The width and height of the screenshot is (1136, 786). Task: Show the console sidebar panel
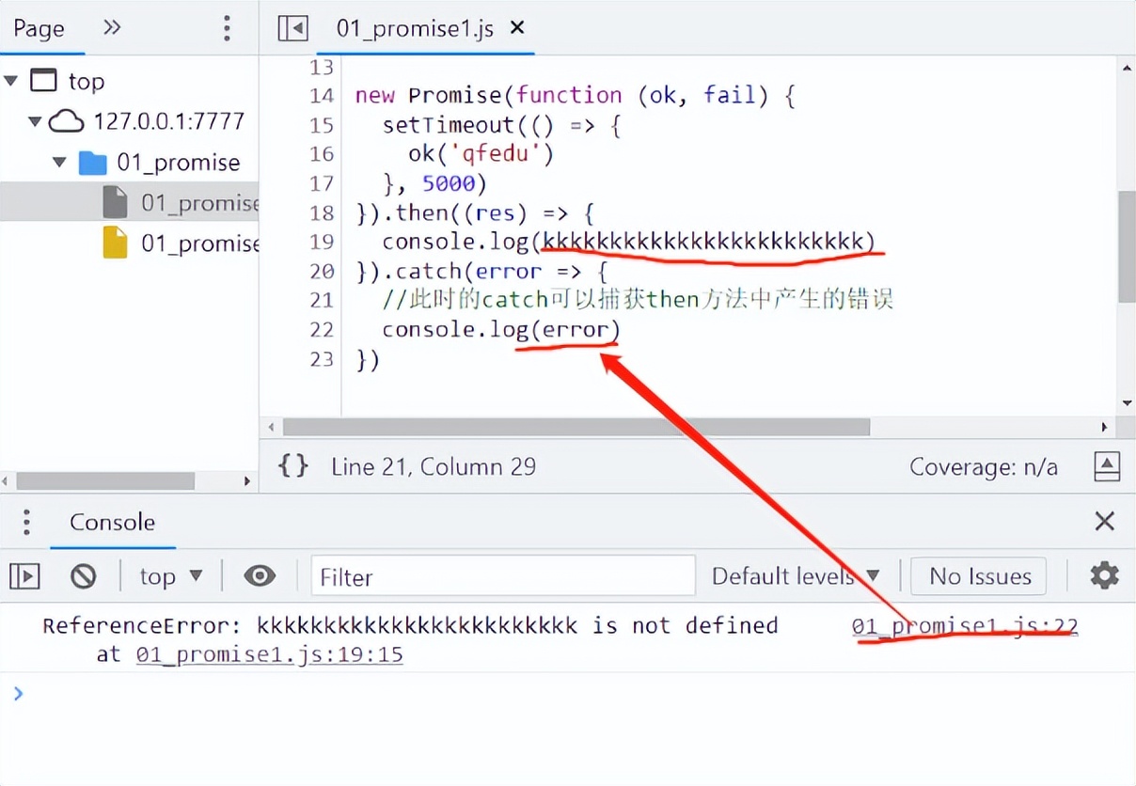[24, 575]
